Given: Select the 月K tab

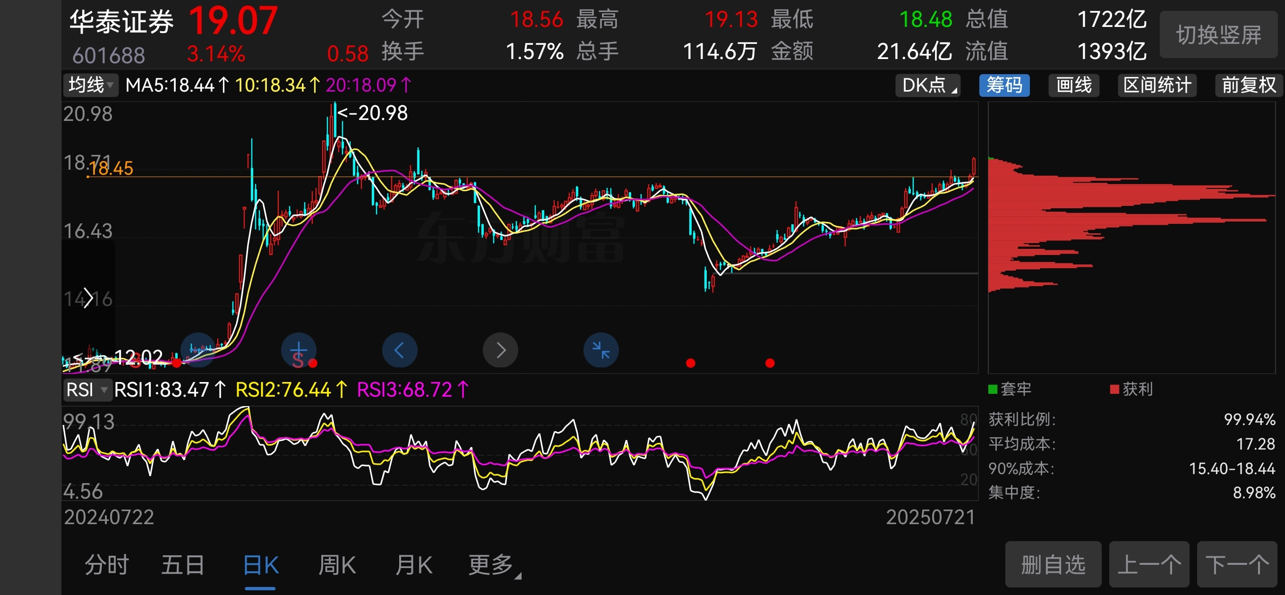Looking at the screenshot, I should tap(413, 565).
